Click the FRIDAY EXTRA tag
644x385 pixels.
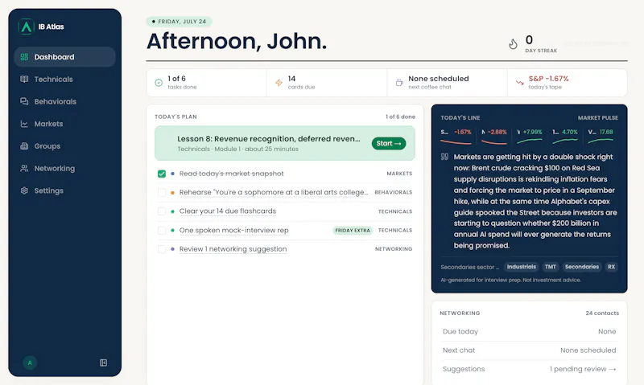(x=353, y=231)
